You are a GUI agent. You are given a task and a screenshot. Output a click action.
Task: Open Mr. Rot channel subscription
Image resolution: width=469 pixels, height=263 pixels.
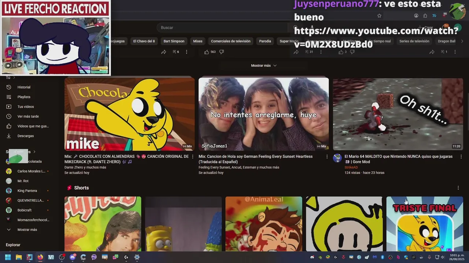tap(23, 181)
